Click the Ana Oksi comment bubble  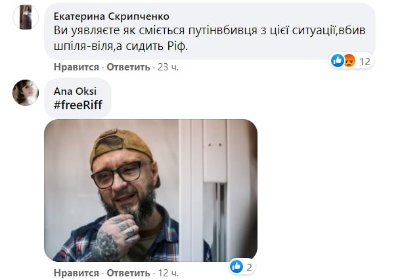[x=78, y=98]
